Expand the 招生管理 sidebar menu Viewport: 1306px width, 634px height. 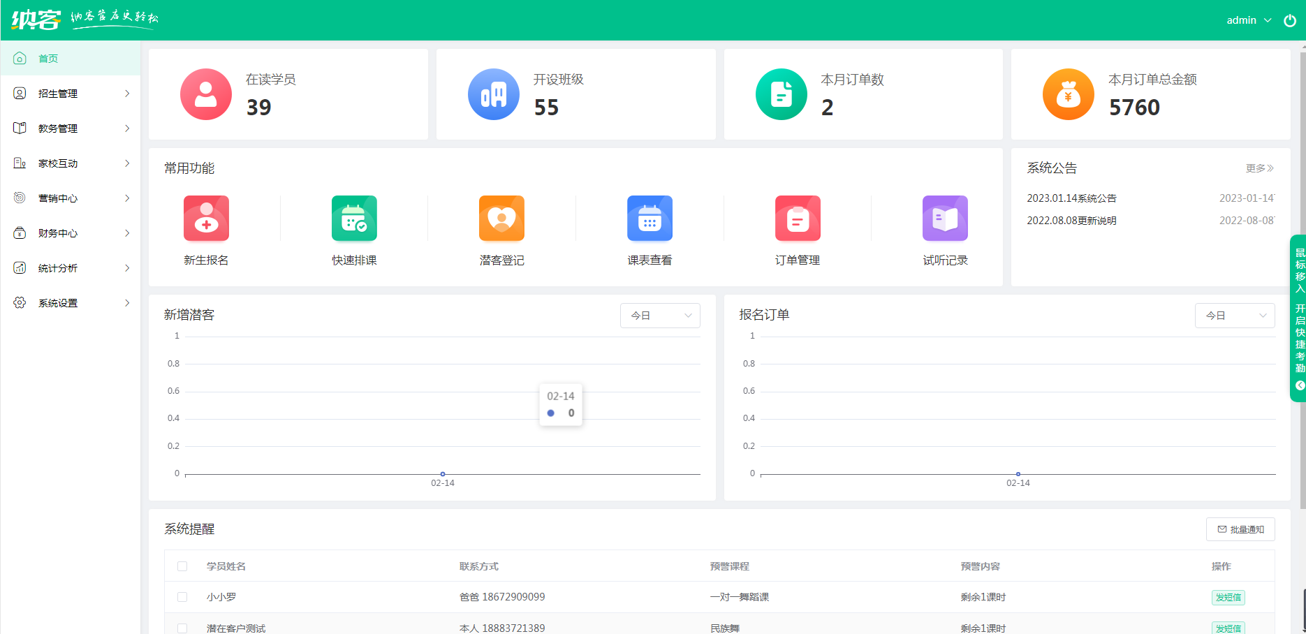click(70, 93)
